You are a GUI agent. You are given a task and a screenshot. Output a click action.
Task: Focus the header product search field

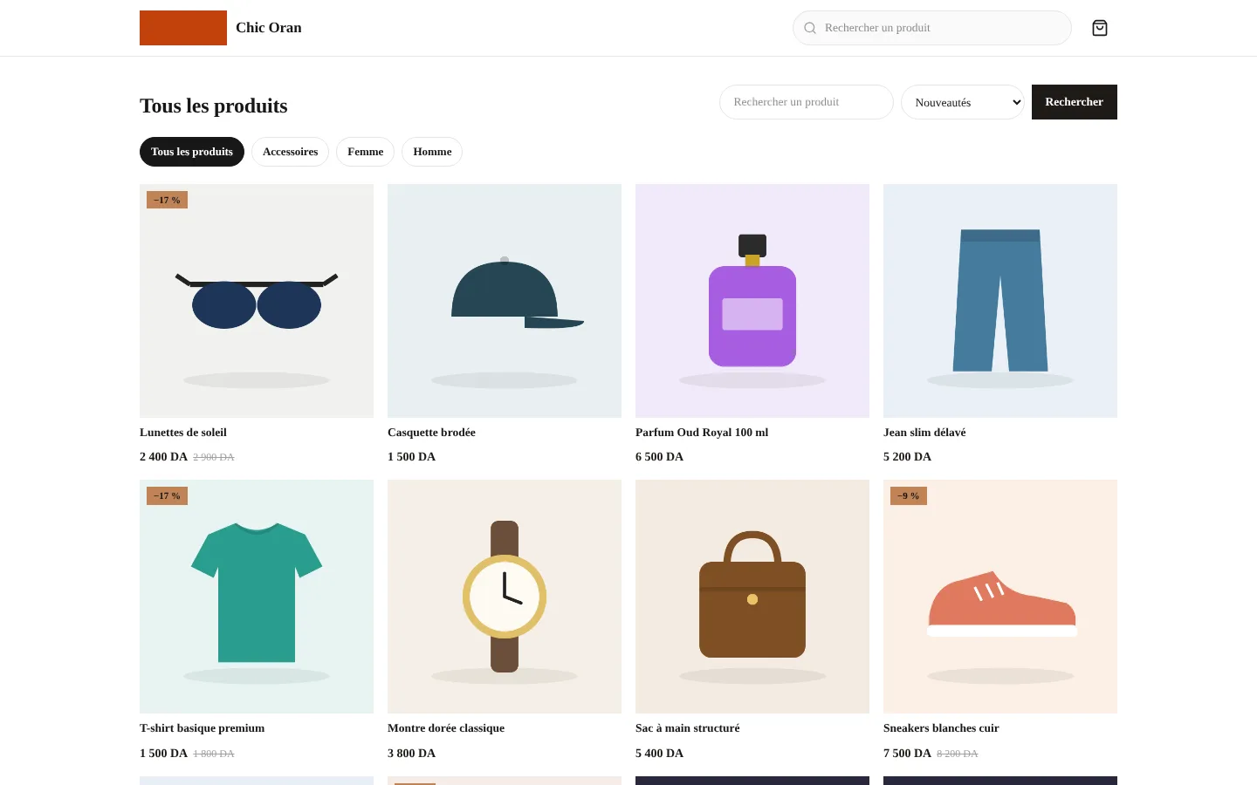pos(932,28)
